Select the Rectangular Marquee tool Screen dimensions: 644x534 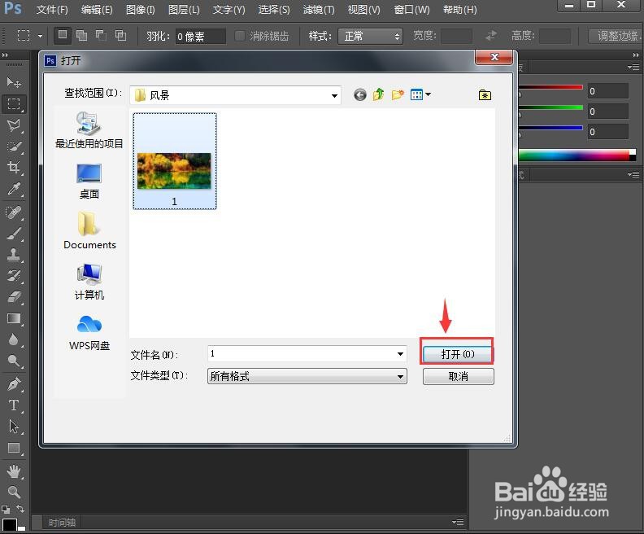(x=14, y=104)
